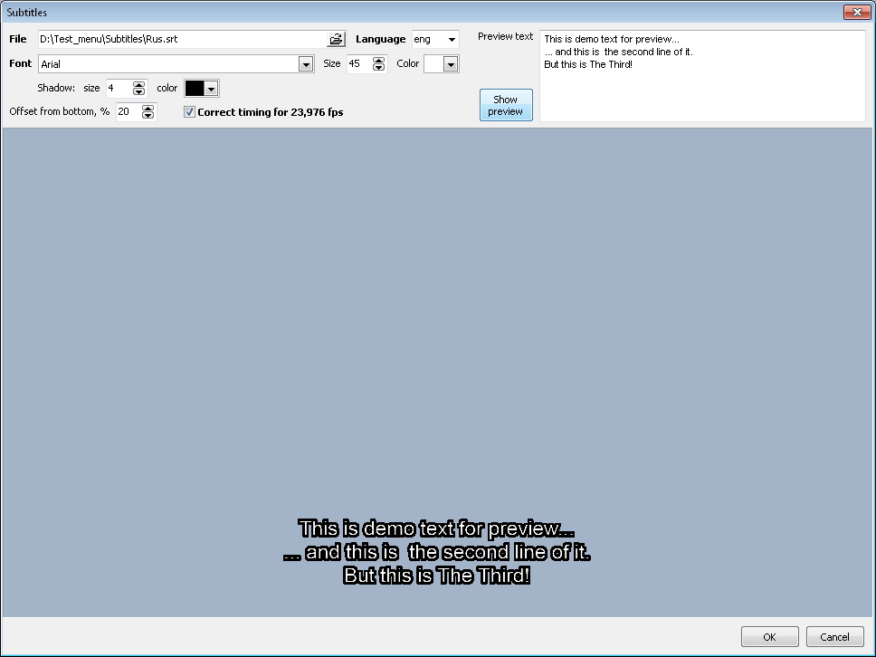Toggle Correct timing for 23,976 fps checkbox

coord(189,112)
